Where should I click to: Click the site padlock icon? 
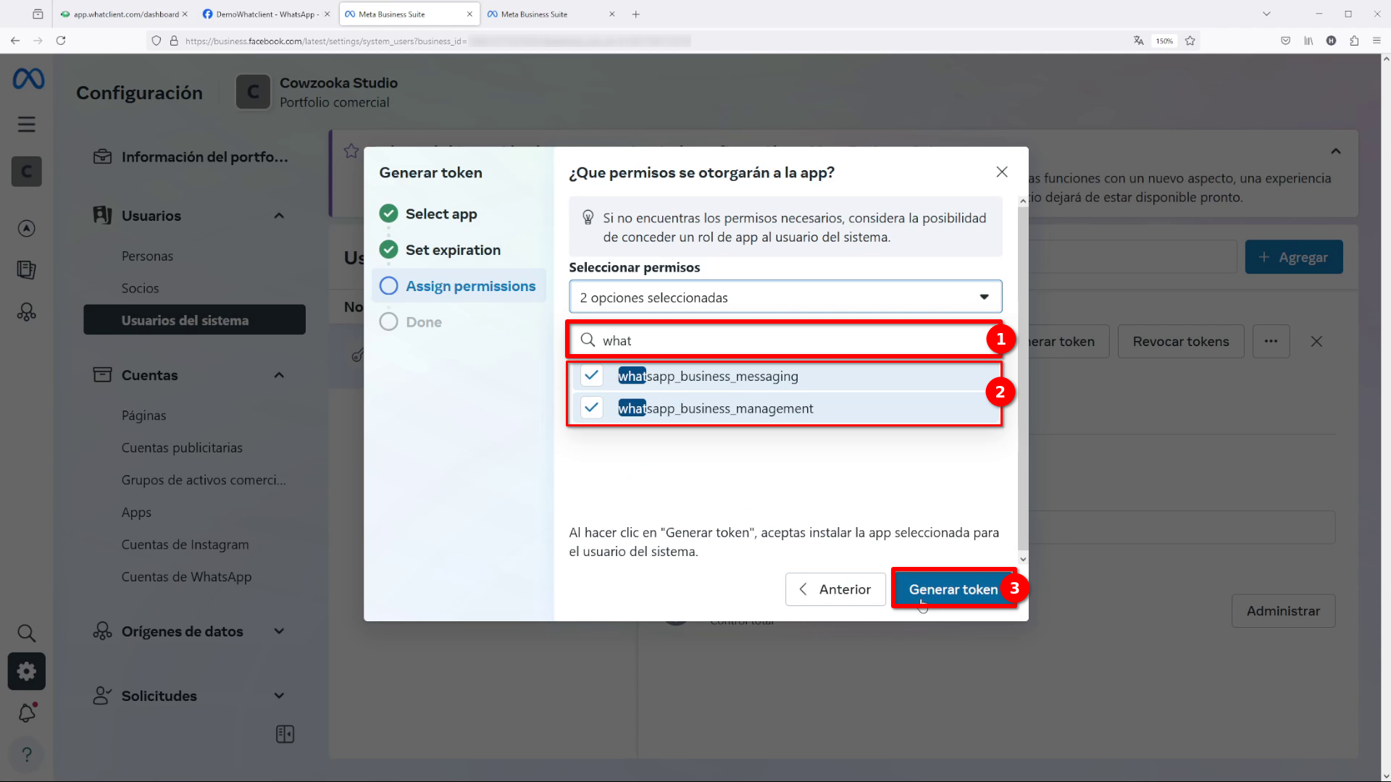174,41
